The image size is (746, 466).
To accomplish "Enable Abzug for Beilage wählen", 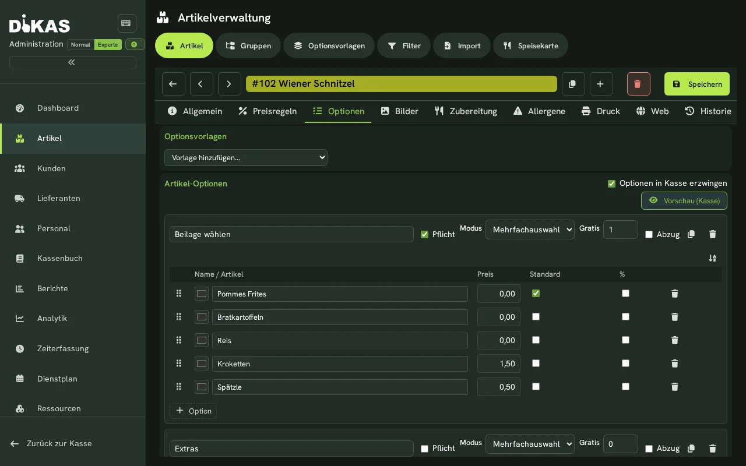I will [x=649, y=234].
